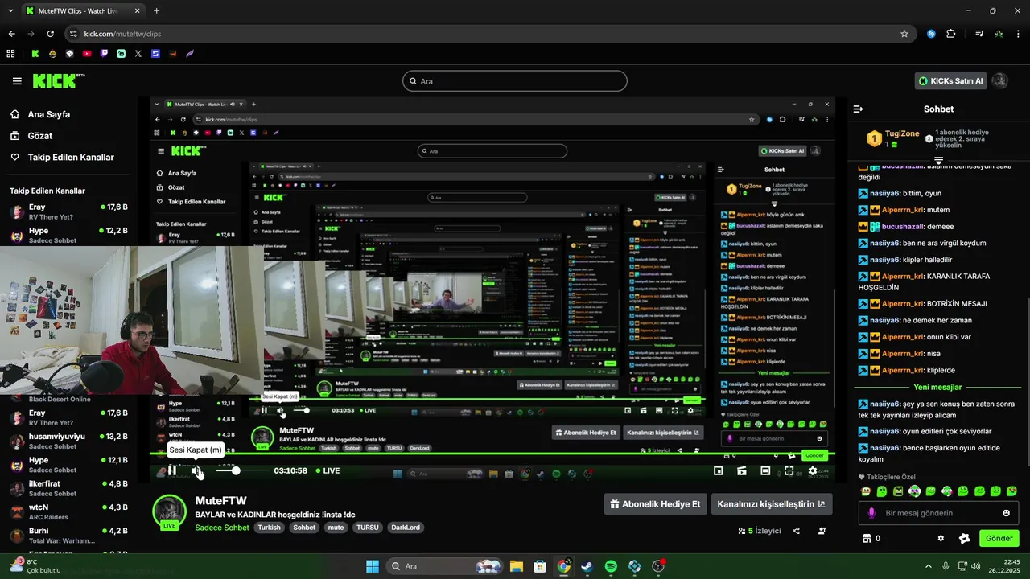Click the Sohbet stream tag
Screen dimensions: 1030x579
304,528
